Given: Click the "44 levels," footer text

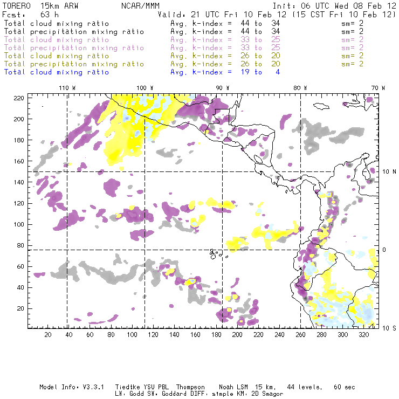Looking at the screenshot, I should 305,387.
